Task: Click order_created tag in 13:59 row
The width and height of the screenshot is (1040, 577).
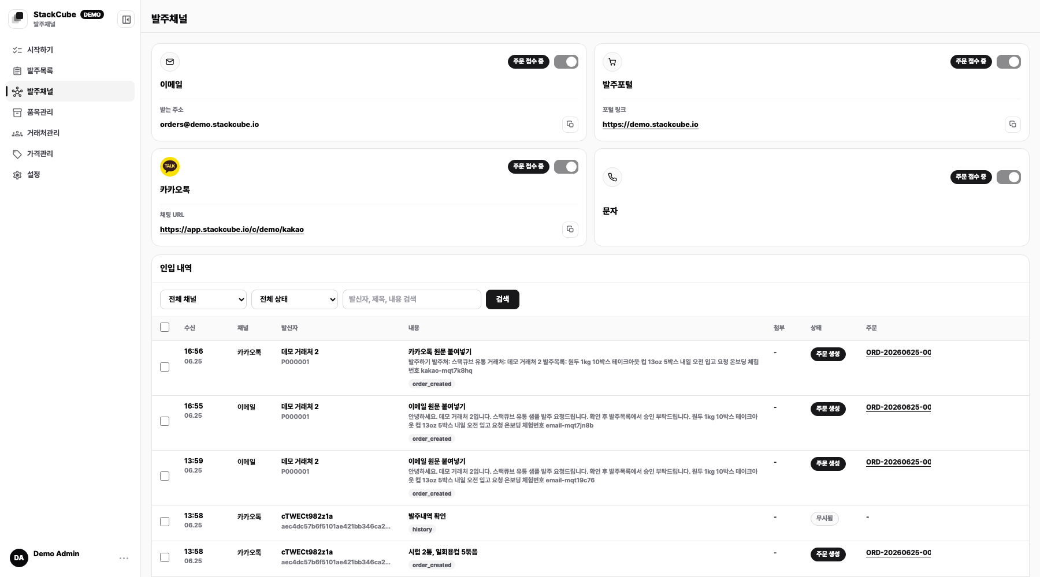Action: [x=432, y=494]
